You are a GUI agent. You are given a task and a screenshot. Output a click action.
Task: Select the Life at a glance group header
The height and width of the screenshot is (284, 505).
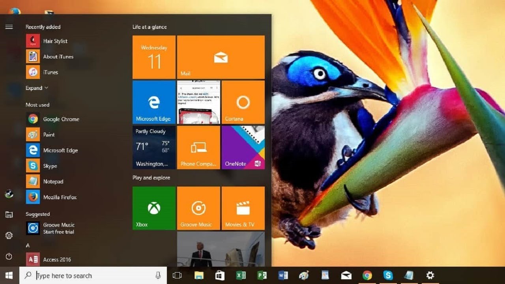pyautogui.click(x=150, y=27)
